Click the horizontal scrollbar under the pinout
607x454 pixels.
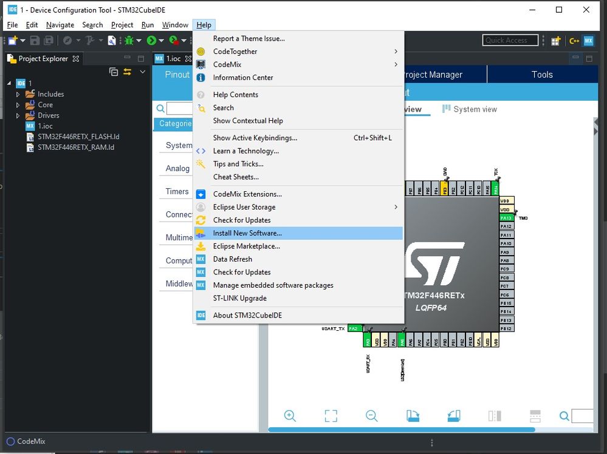(x=402, y=430)
